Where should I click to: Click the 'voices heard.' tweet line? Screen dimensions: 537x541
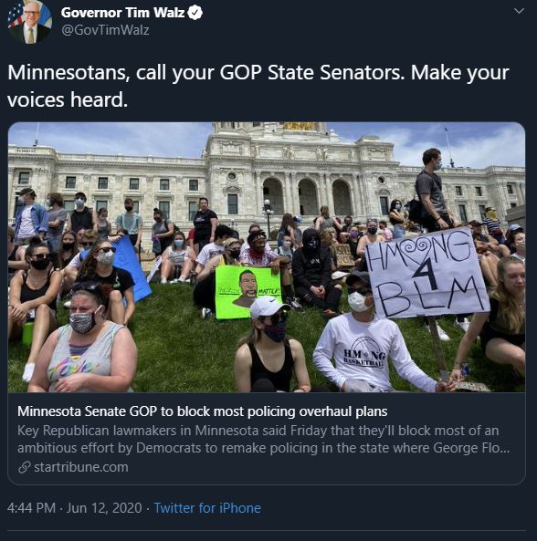click(x=68, y=99)
